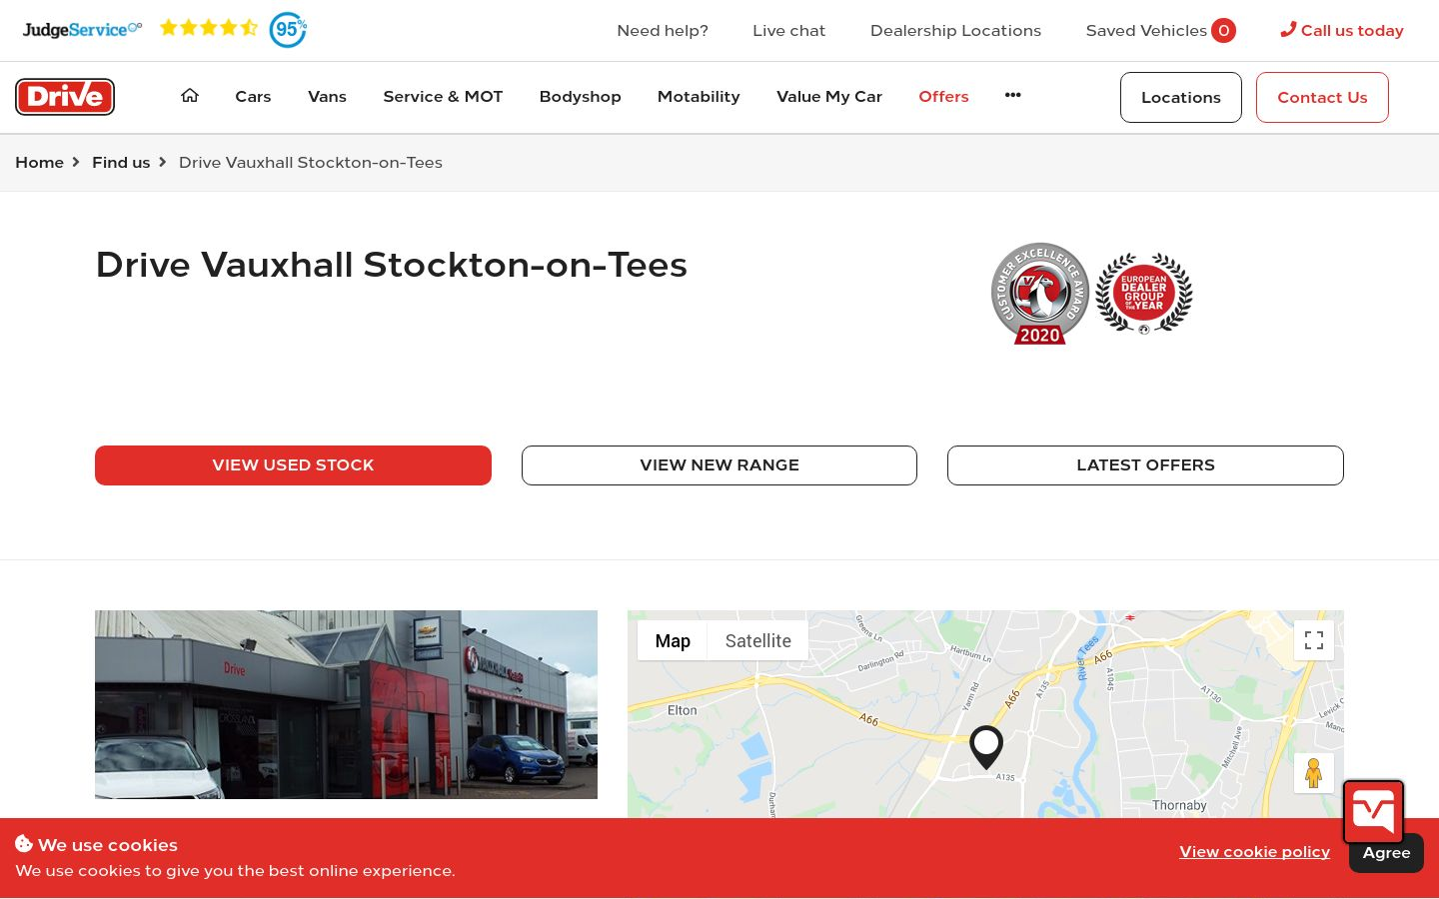Image resolution: width=1439 pixels, height=899 pixels.
Task: Open the Service & MOT menu
Action: [443, 97]
